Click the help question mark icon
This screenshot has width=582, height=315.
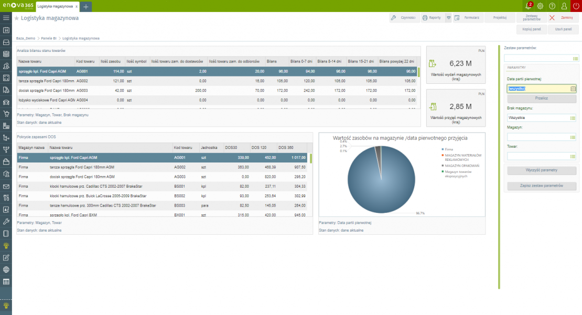coord(552,6)
